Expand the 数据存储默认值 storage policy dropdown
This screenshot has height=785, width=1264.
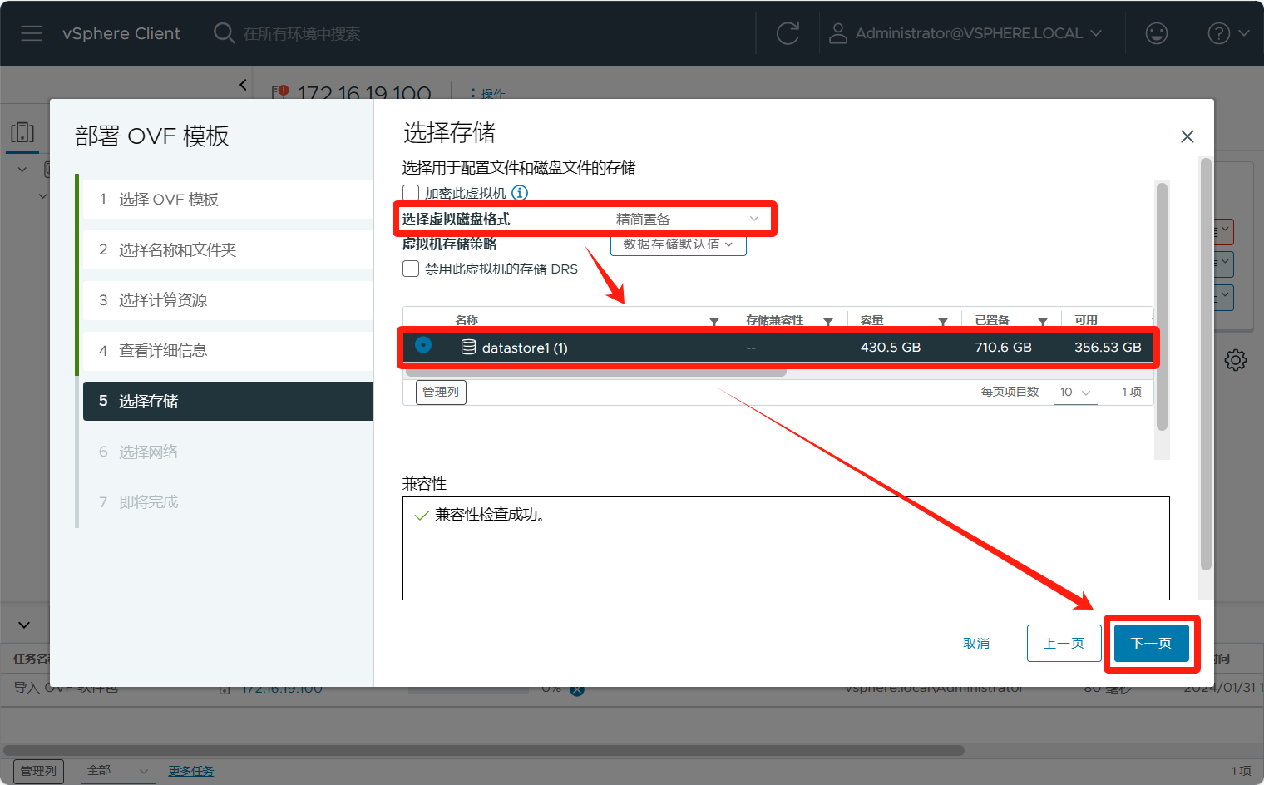point(678,244)
